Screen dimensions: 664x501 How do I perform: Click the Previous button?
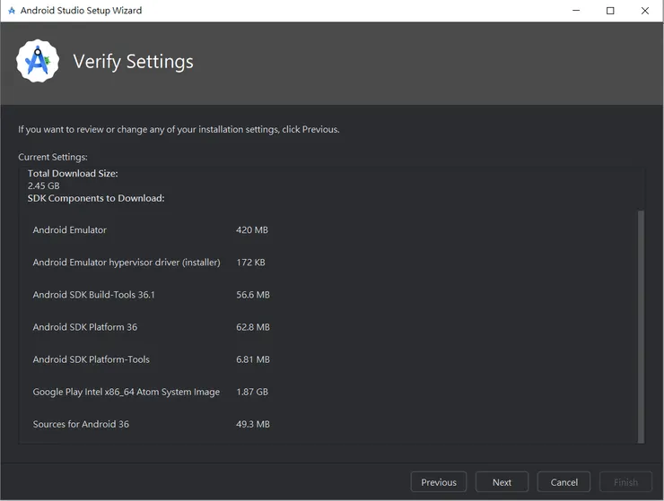[x=439, y=482]
